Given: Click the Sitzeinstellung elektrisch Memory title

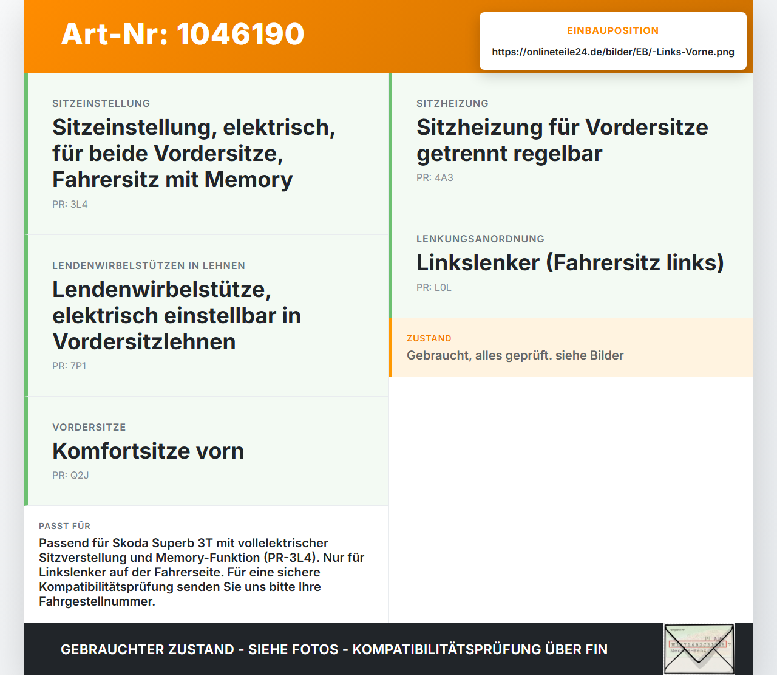Looking at the screenshot, I should click(x=194, y=153).
